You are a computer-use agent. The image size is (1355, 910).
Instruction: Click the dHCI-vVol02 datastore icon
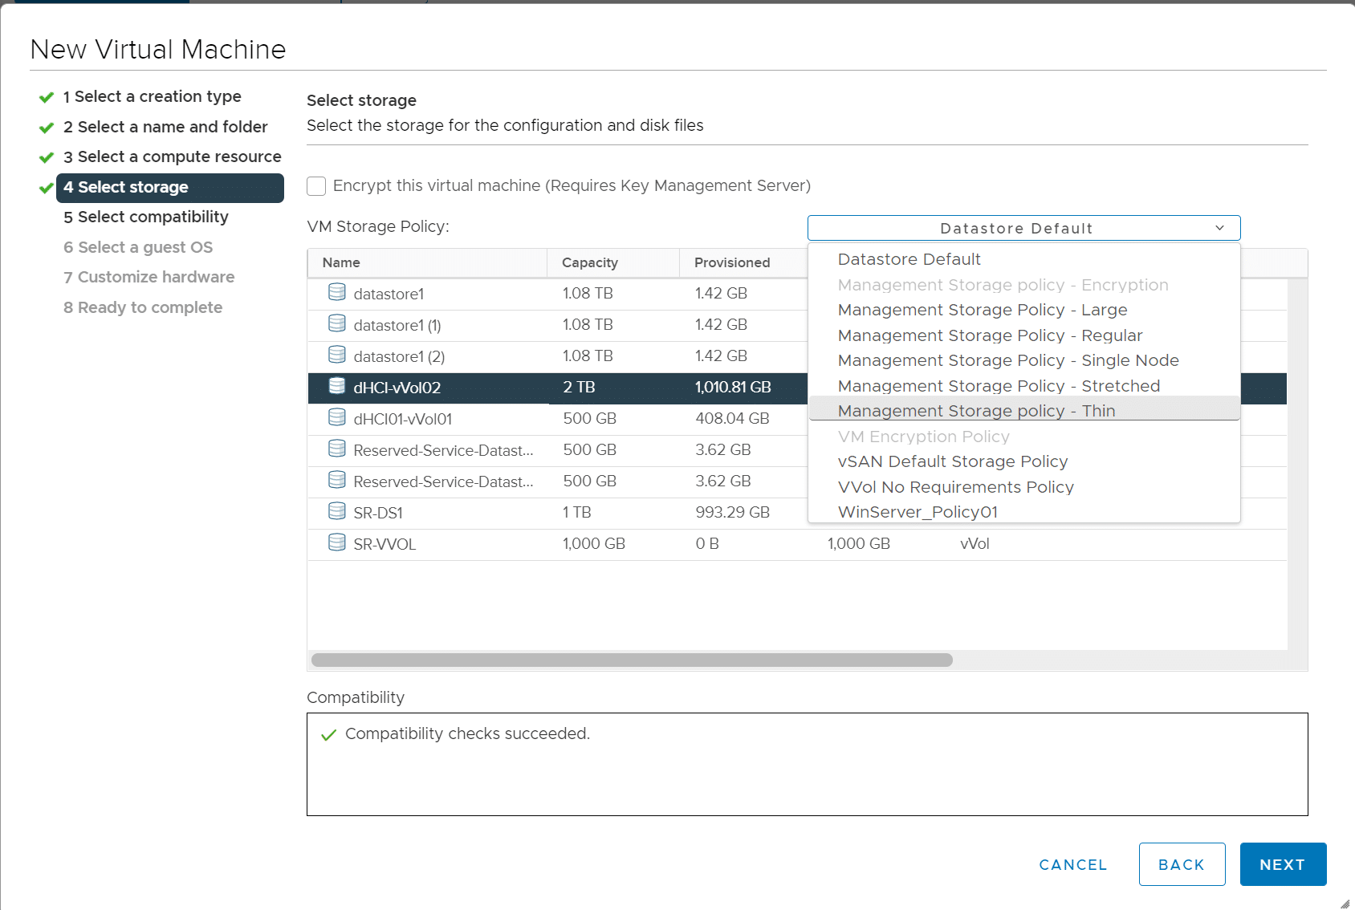tap(337, 386)
